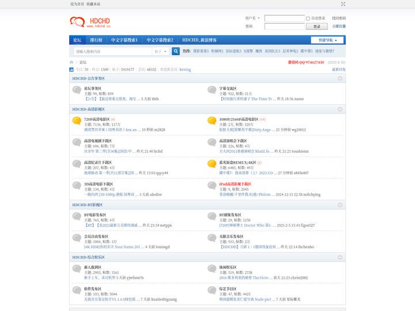
Task: Click the blue statistics chart icon
Action: [x=71, y=70]
